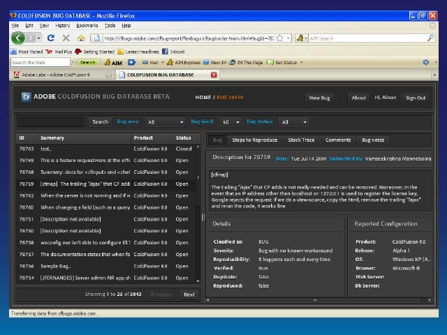Switch to the Stack Trace tab
The height and width of the screenshot is (335, 447).
click(301, 140)
